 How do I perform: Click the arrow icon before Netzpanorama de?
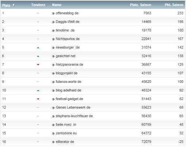(53, 65)
